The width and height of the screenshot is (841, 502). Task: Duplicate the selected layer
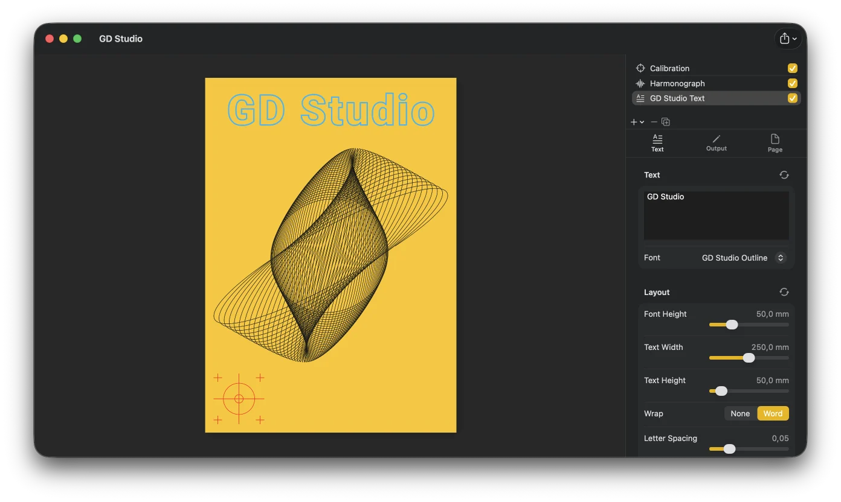666,122
